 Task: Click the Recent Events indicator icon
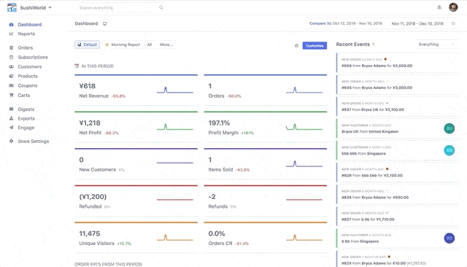tap(373, 44)
